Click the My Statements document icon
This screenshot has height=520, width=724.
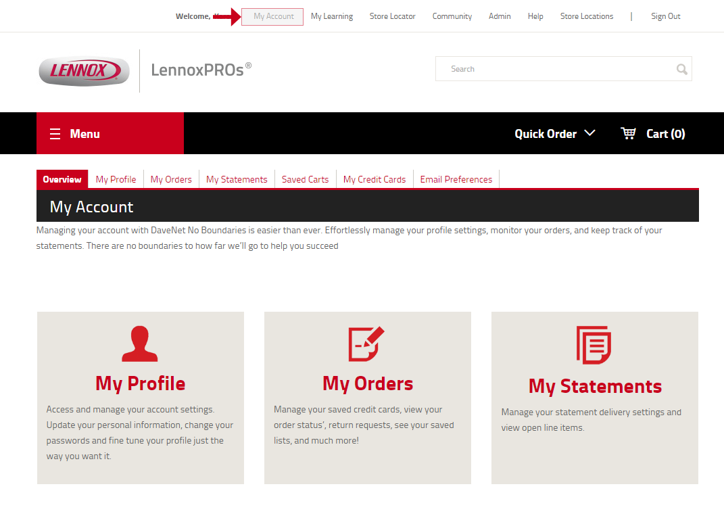tap(594, 345)
